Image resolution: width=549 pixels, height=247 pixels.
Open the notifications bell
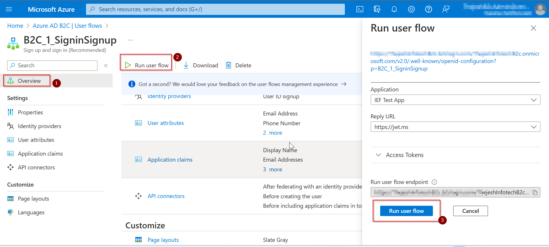pyautogui.click(x=394, y=9)
